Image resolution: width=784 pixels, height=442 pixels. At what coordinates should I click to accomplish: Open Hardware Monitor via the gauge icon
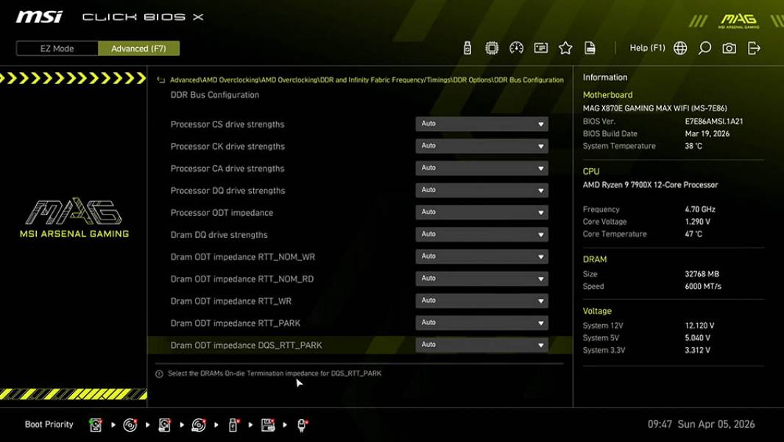pyautogui.click(x=516, y=47)
